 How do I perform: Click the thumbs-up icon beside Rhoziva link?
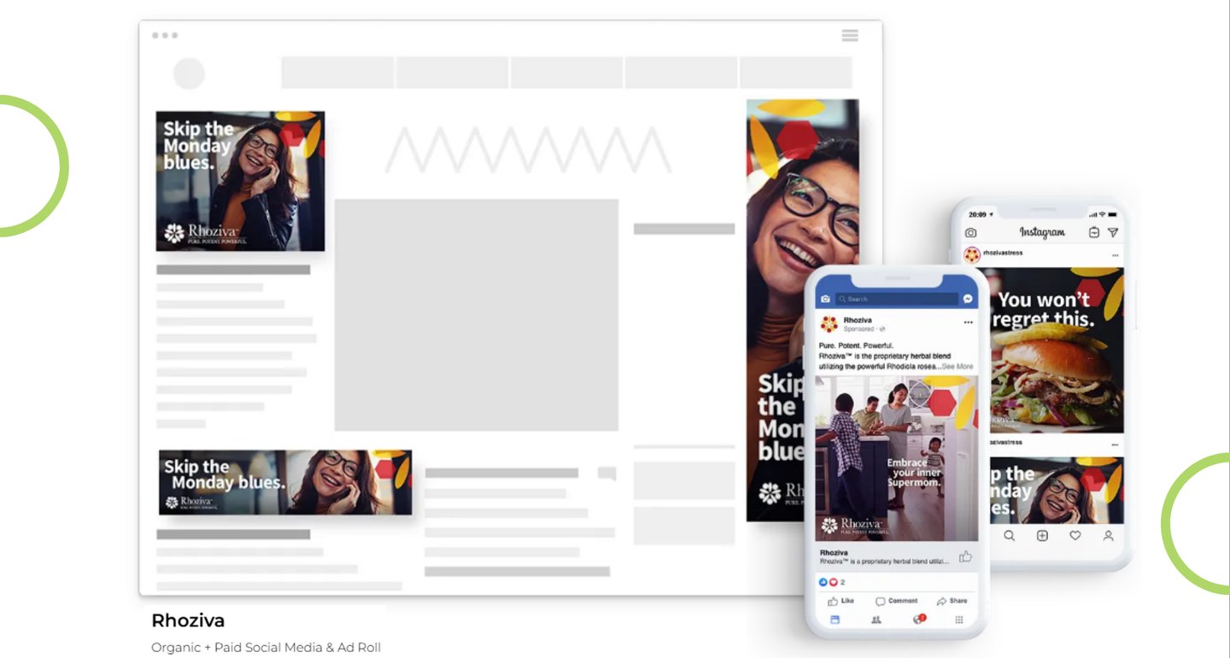point(965,556)
